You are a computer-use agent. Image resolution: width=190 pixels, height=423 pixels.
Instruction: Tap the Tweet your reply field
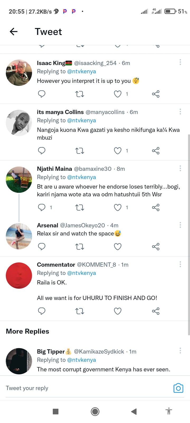click(87, 388)
